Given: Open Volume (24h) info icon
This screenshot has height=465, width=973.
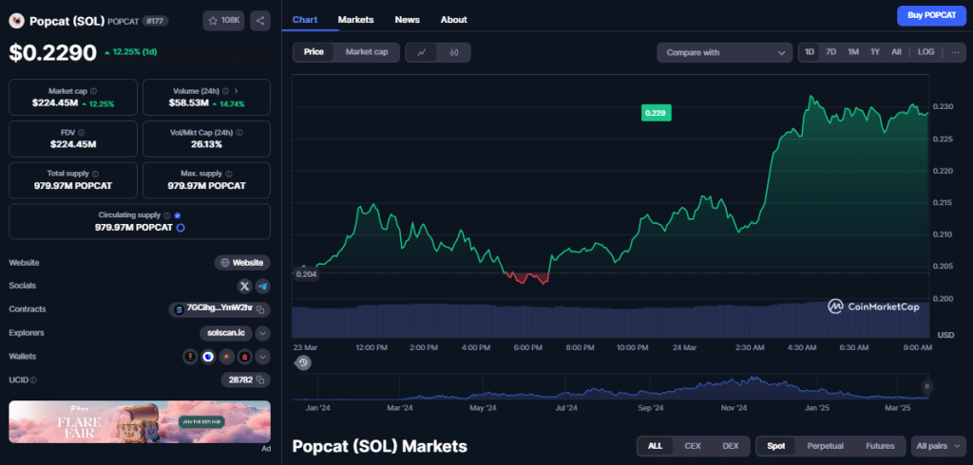Looking at the screenshot, I should (x=226, y=90).
